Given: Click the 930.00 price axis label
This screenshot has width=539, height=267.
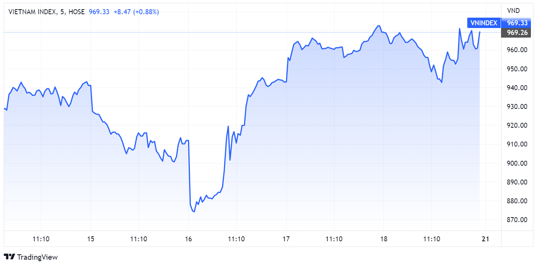Looking at the screenshot, I should tap(517, 107).
